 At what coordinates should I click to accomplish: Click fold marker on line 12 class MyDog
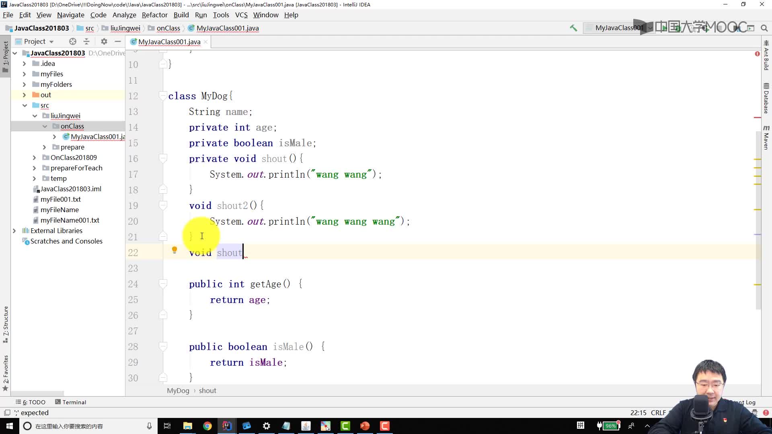pyautogui.click(x=163, y=96)
